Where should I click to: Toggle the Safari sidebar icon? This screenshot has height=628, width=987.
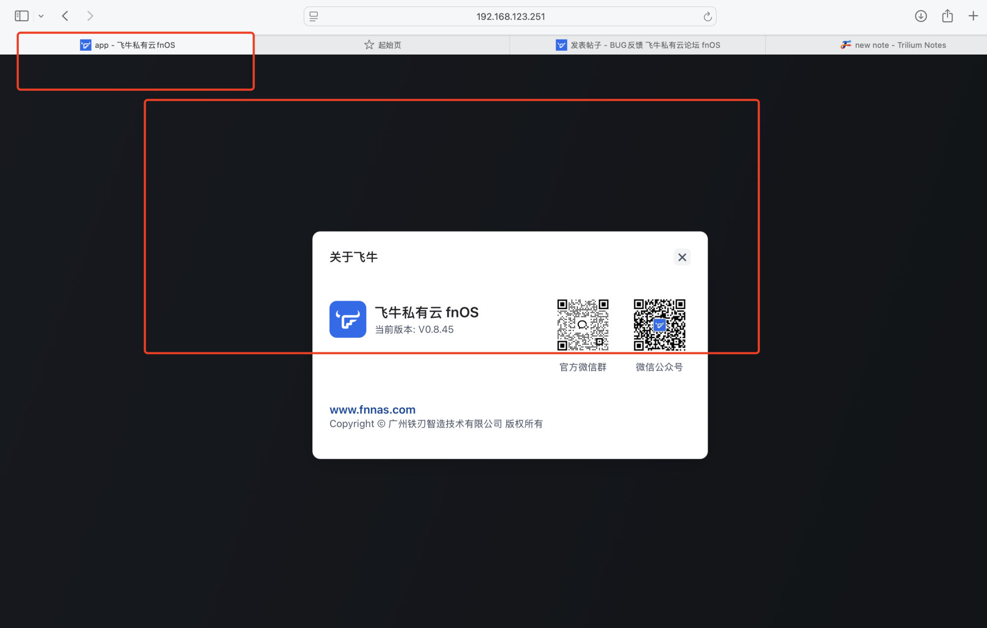click(x=22, y=16)
